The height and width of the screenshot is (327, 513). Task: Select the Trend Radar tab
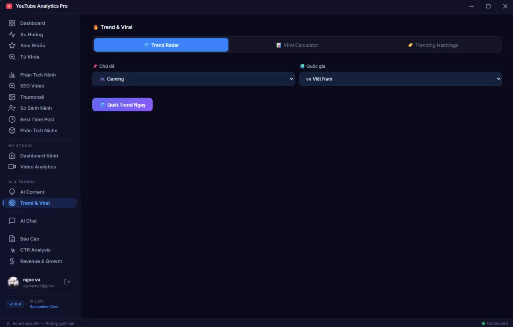coord(161,45)
